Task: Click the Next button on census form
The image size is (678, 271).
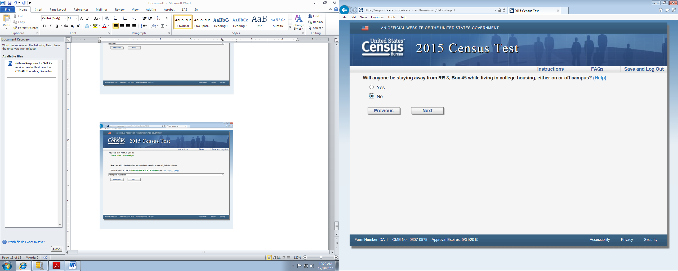Action: 427,111
